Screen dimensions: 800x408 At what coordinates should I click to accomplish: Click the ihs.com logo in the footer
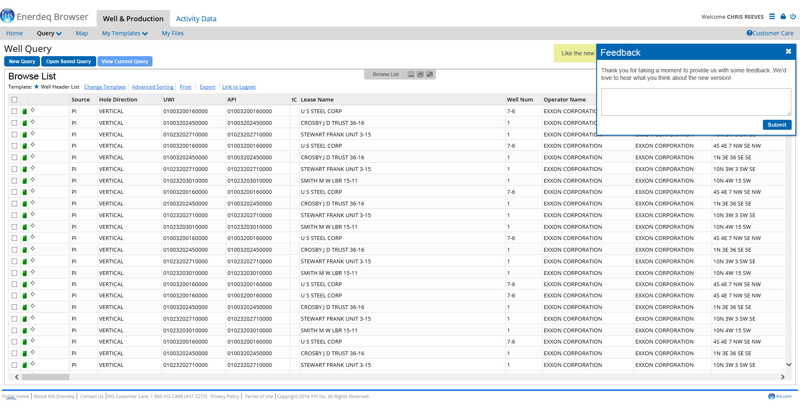780,396
